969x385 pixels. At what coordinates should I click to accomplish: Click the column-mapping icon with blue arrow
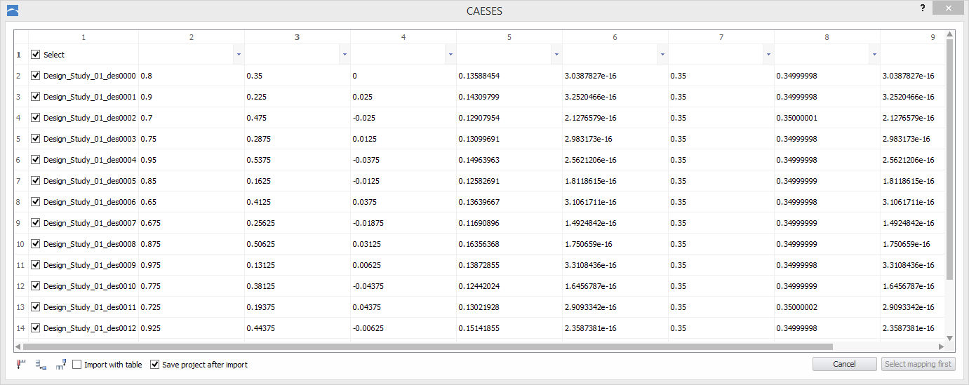(x=61, y=365)
